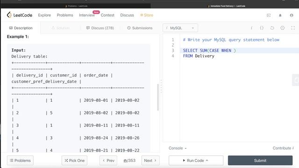This screenshot has height=168, width=299.
Task: Select the Immediate Food Delivery browser tab
Action: (x=226, y=6)
